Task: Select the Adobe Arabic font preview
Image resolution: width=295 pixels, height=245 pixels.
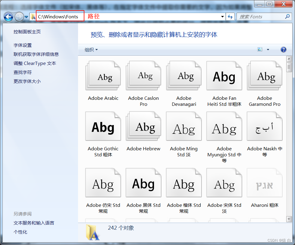Action: pos(103,75)
